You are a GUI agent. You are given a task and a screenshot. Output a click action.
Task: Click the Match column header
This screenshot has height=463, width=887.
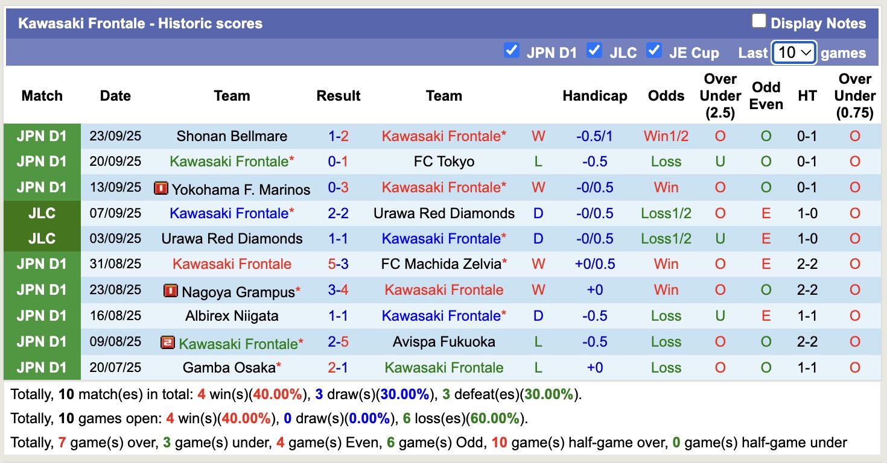pos(42,95)
